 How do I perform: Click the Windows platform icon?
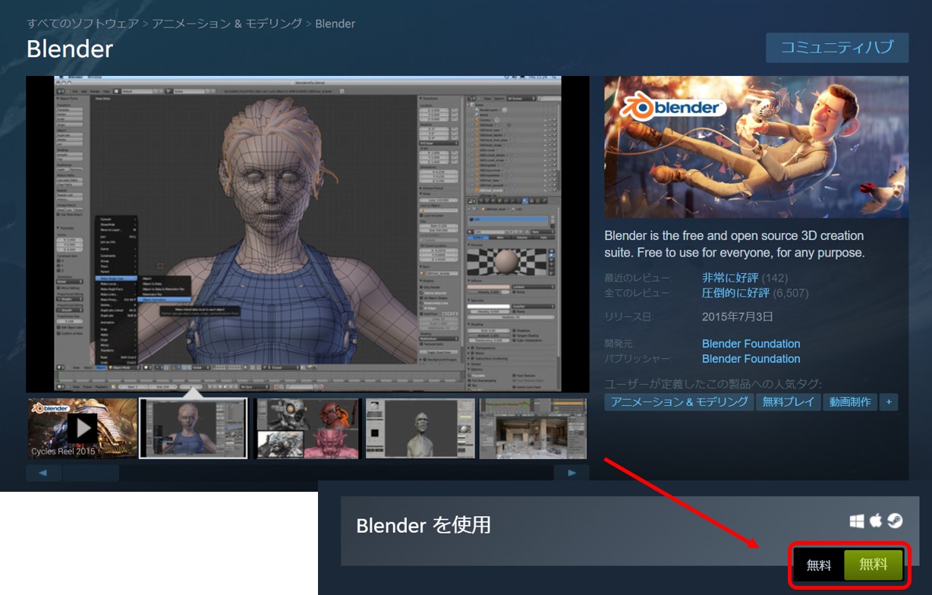857,521
